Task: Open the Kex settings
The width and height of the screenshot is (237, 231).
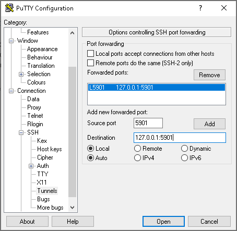Action: (x=42, y=141)
